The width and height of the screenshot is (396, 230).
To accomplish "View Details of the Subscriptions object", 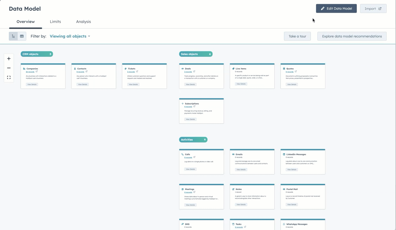I will 190,119.
